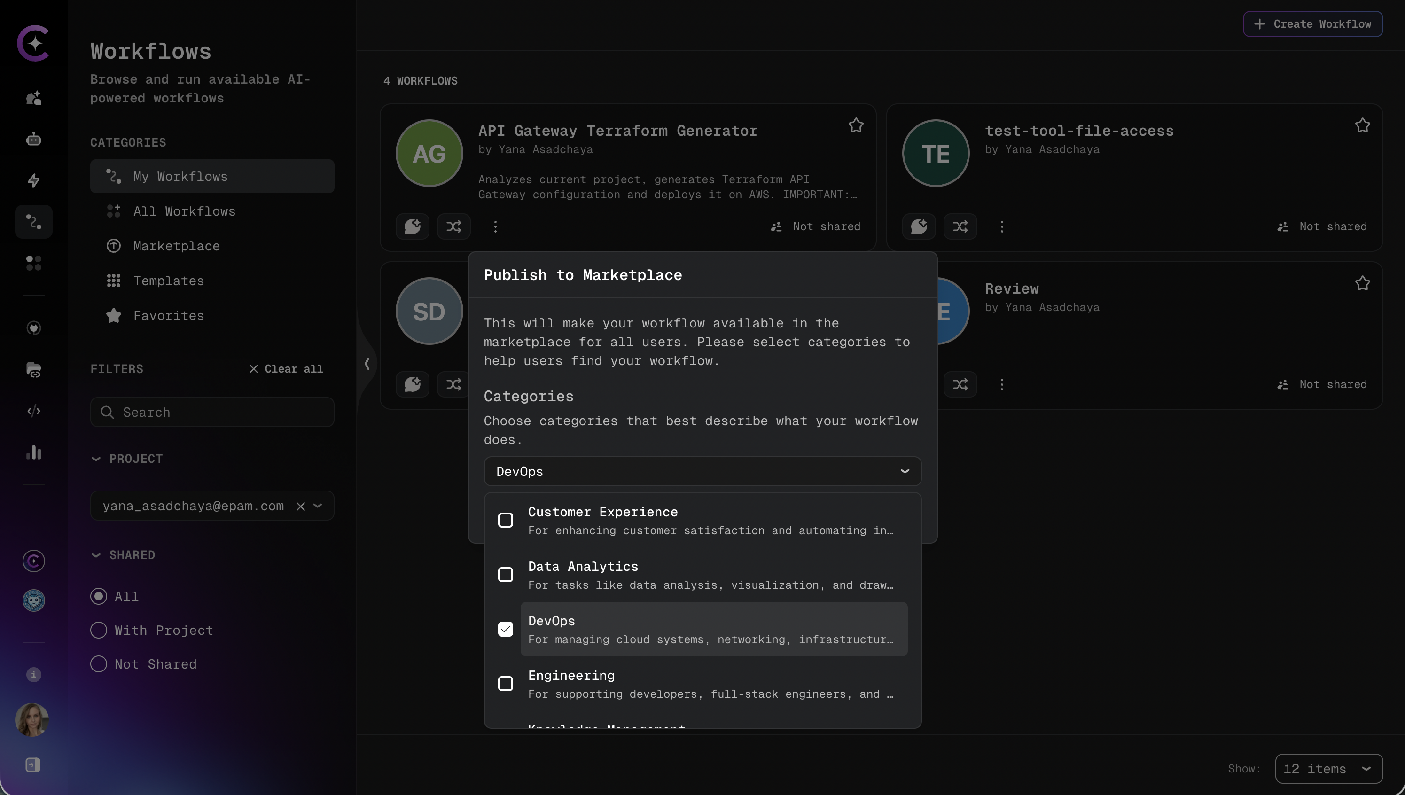Open the test-tool-file-access workflow title

point(1079,131)
